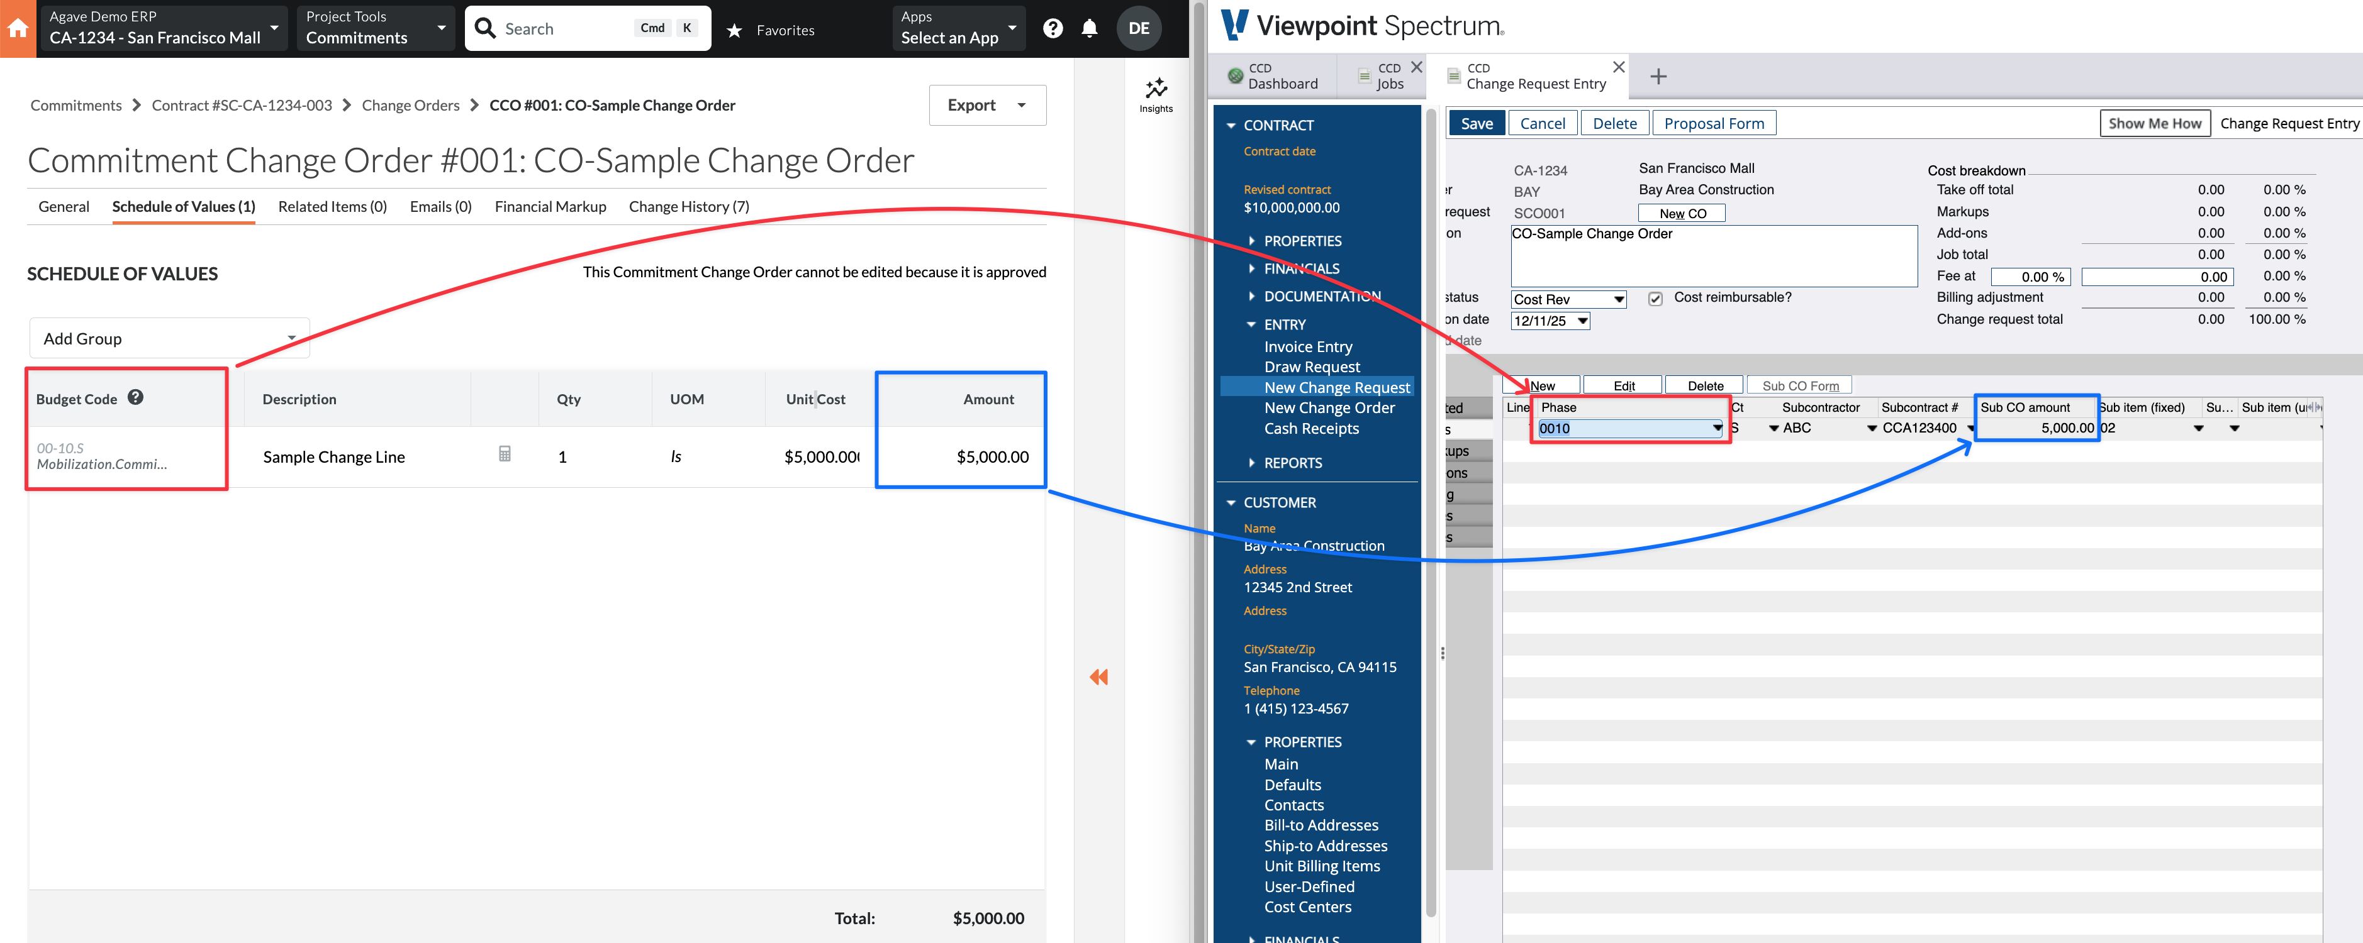Add new tab with plus icon
Viewport: 2363px width, 943px height.
click(x=1658, y=76)
